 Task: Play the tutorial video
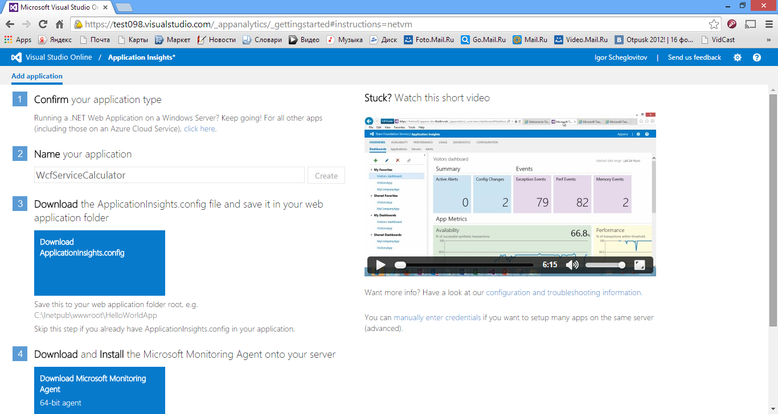pyautogui.click(x=380, y=265)
